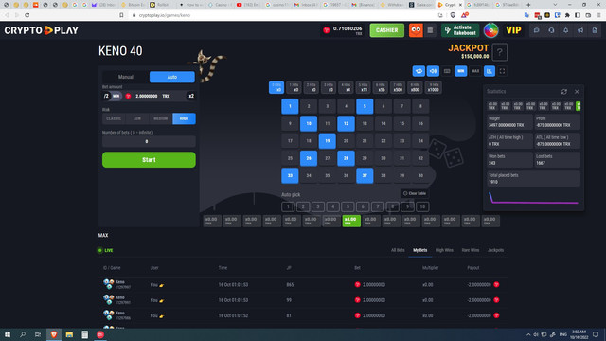Open the Rare Wins tab
Viewport: 606px width, 341px height.
pyautogui.click(x=471, y=250)
